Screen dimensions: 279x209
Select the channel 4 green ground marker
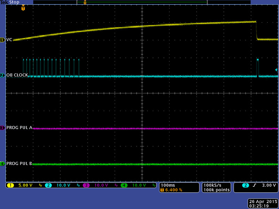[2, 163]
